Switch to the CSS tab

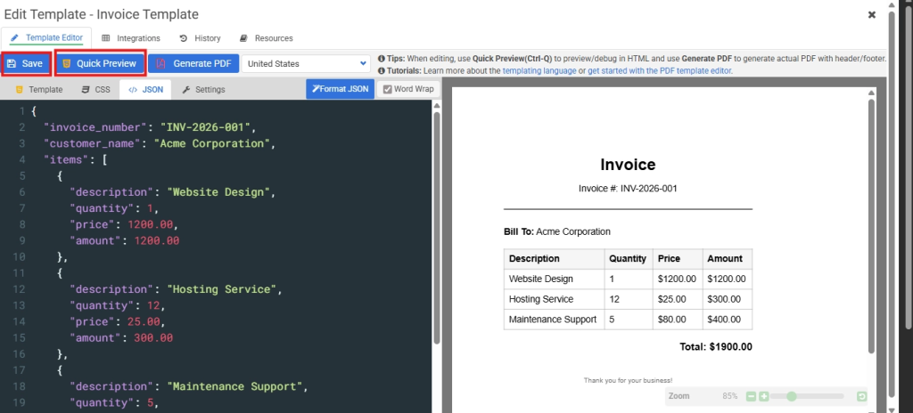pos(95,90)
